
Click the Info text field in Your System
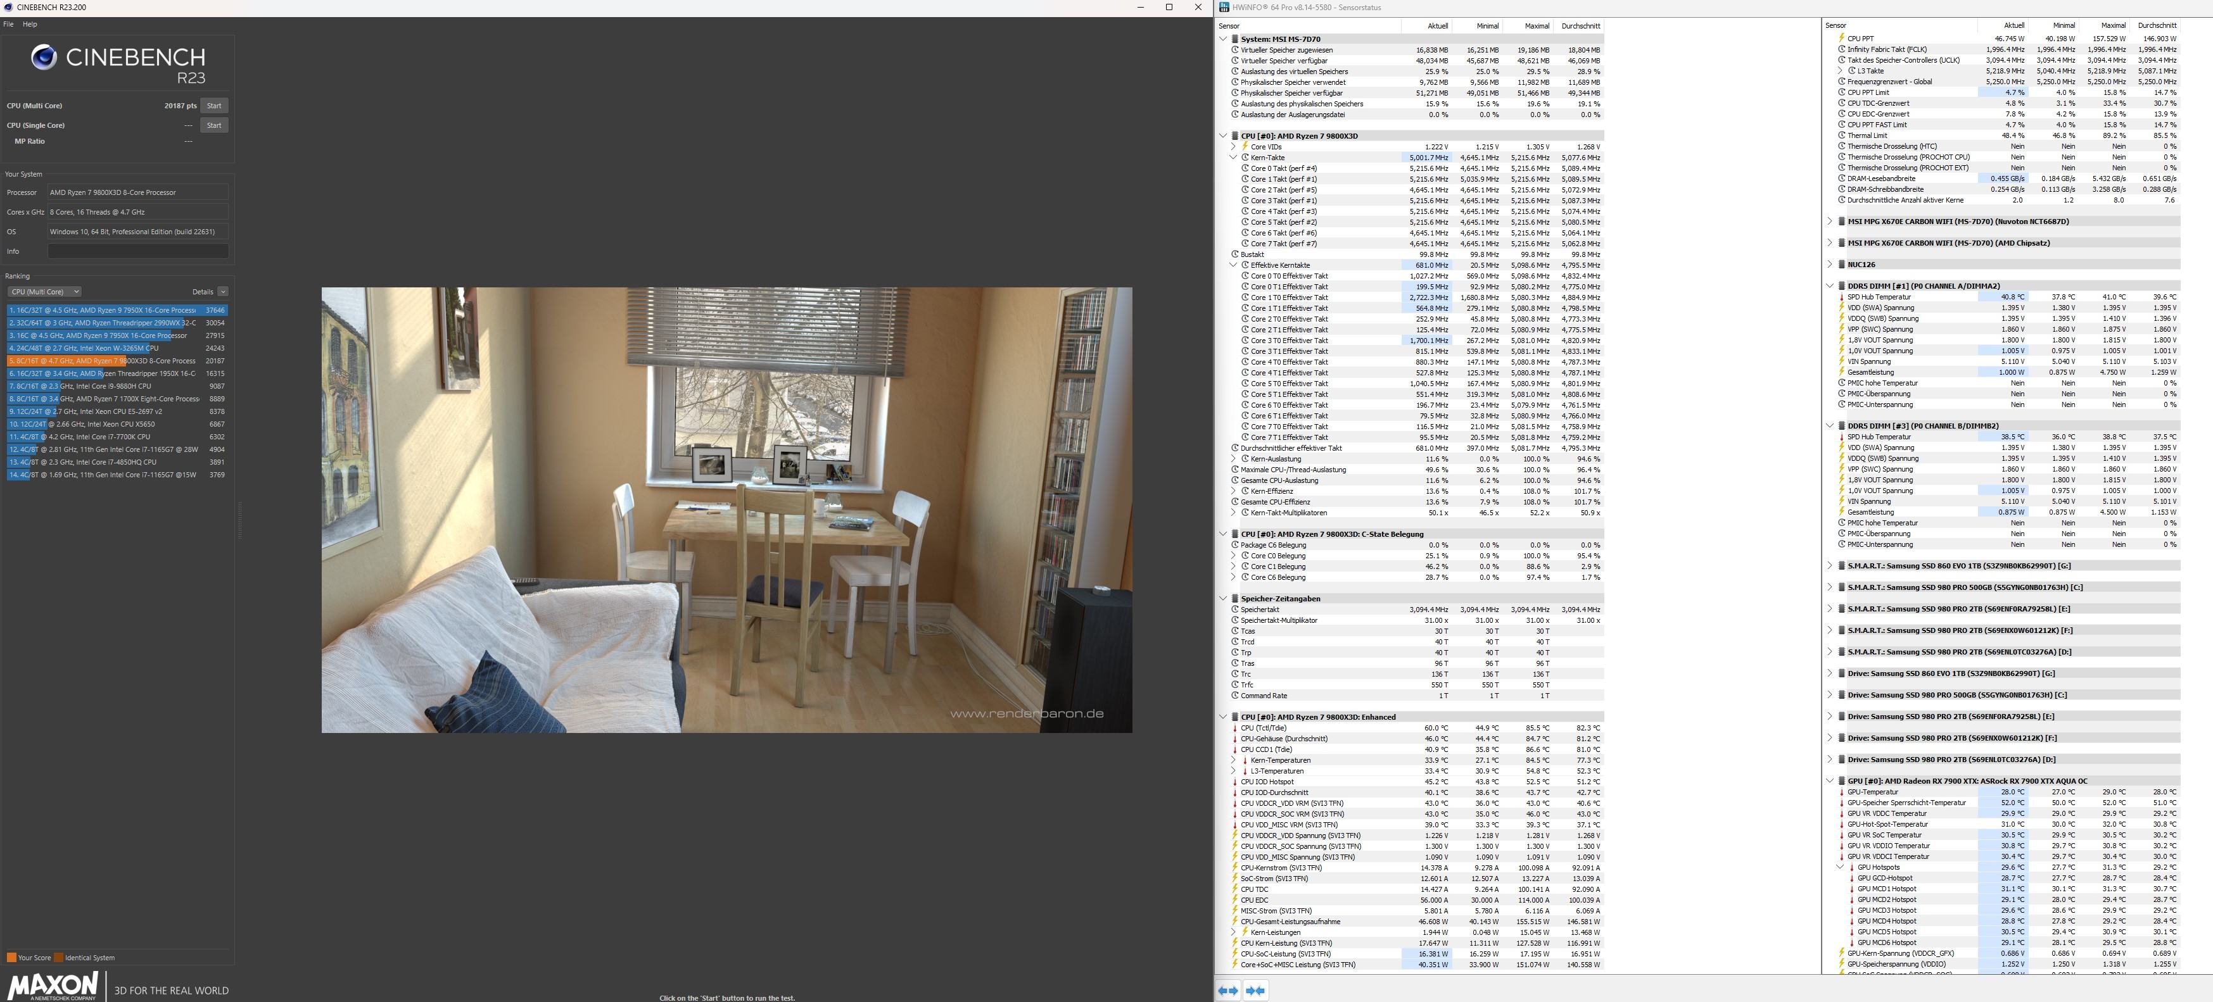[138, 251]
